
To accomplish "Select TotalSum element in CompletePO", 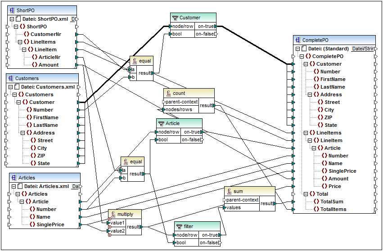I will point(333,202).
